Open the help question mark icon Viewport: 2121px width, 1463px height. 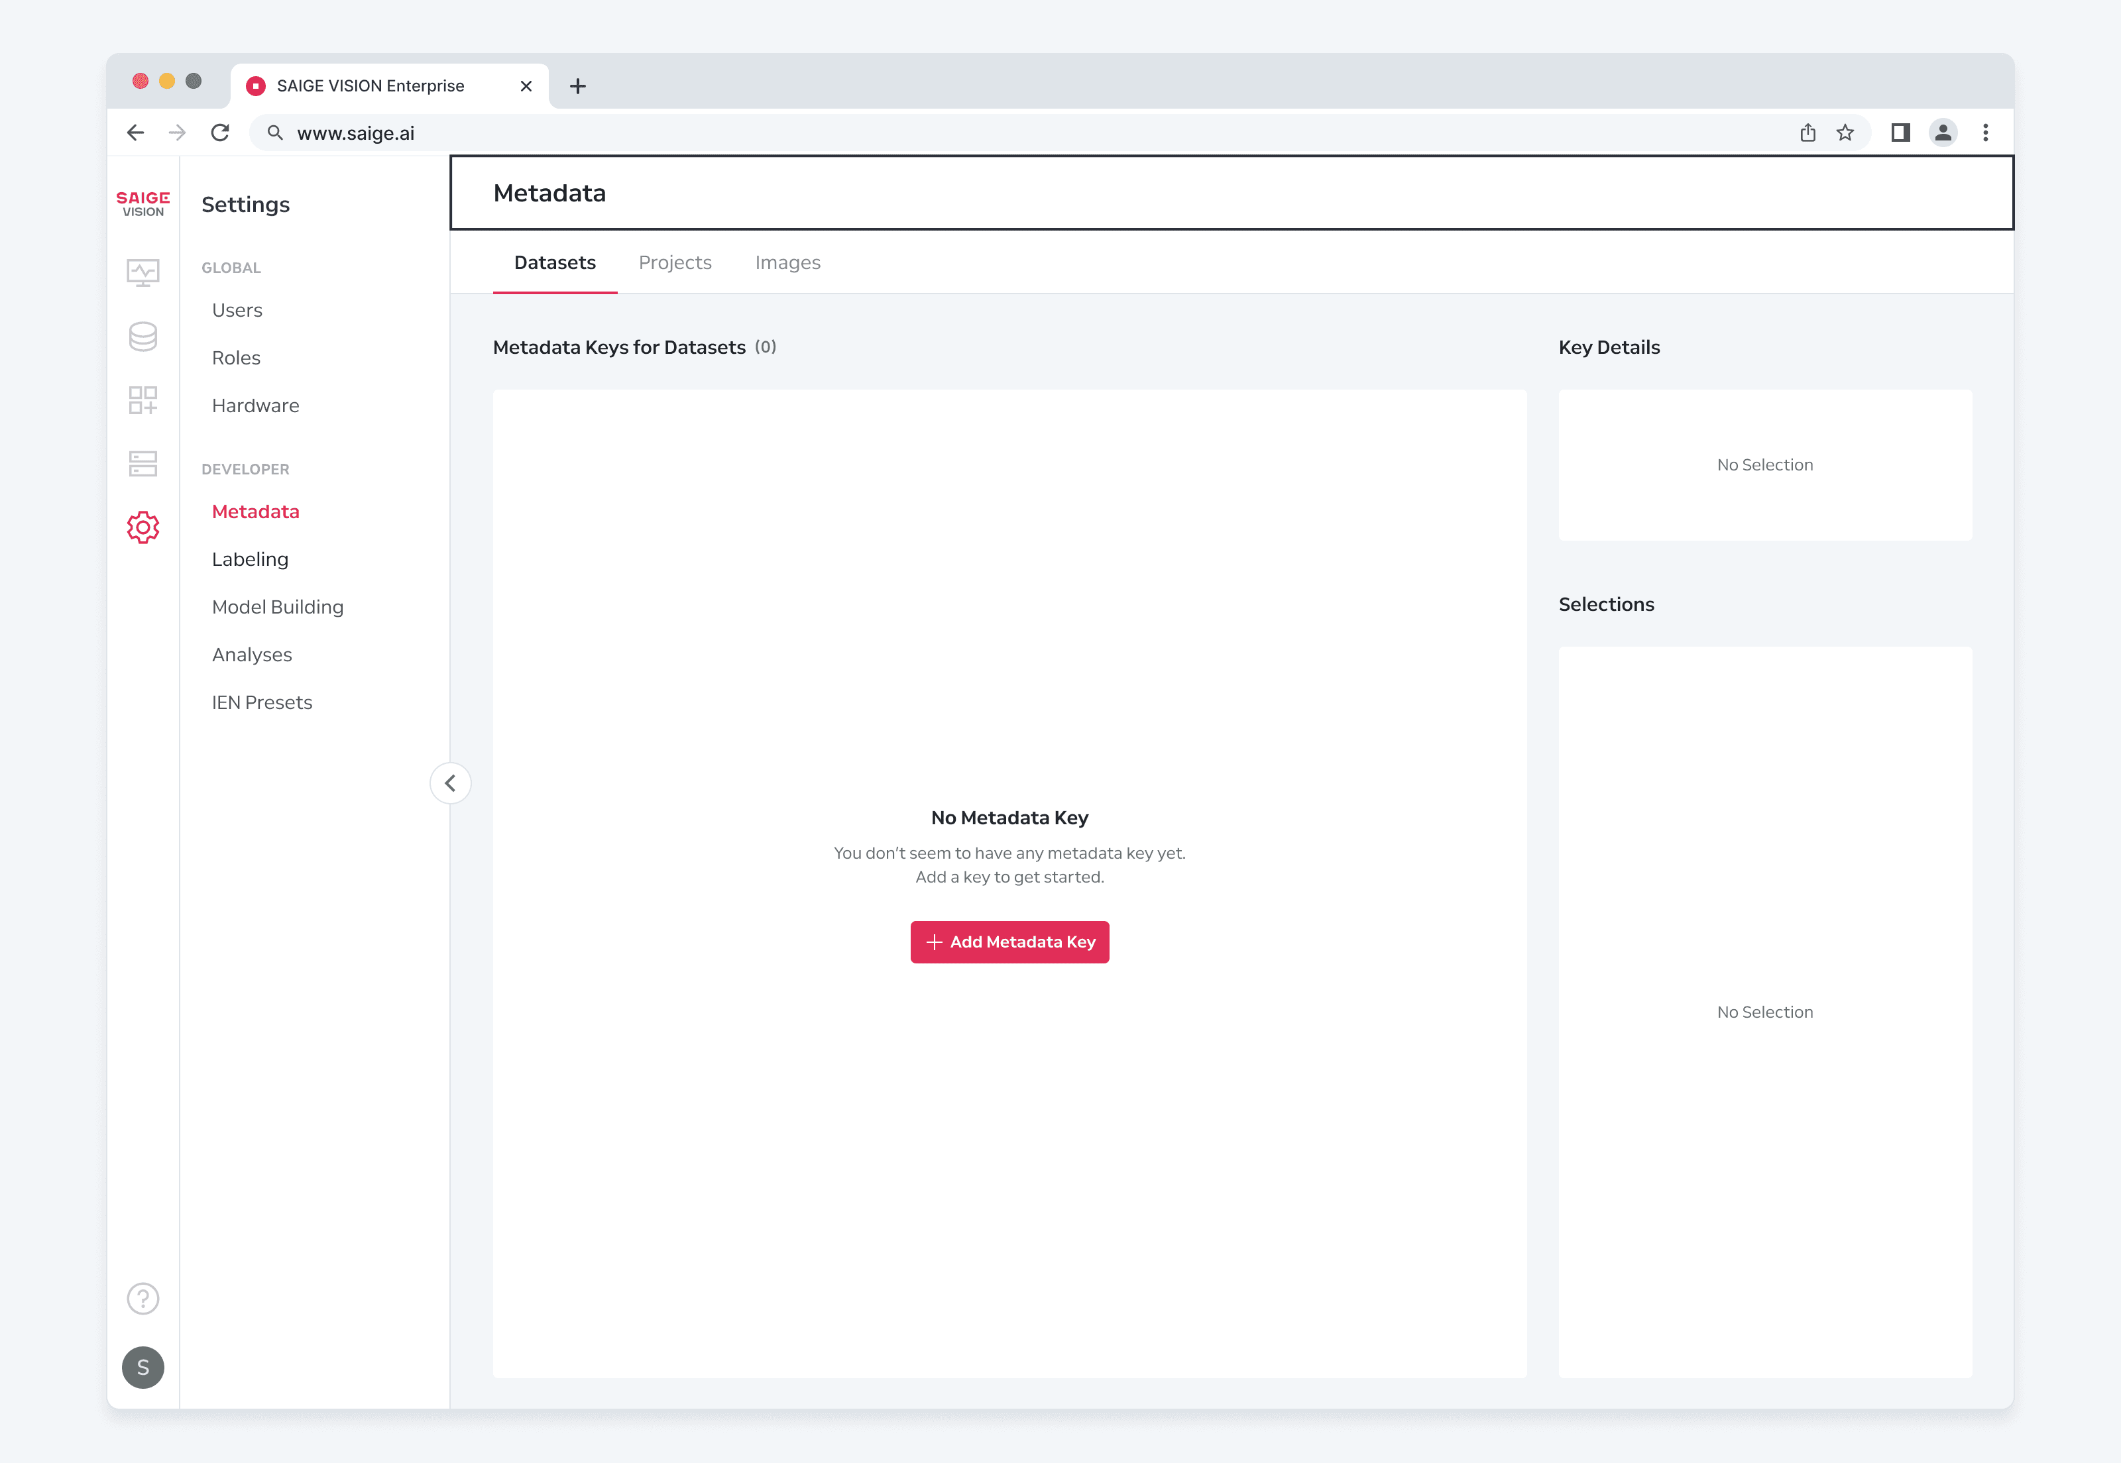(x=143, y=1298)
